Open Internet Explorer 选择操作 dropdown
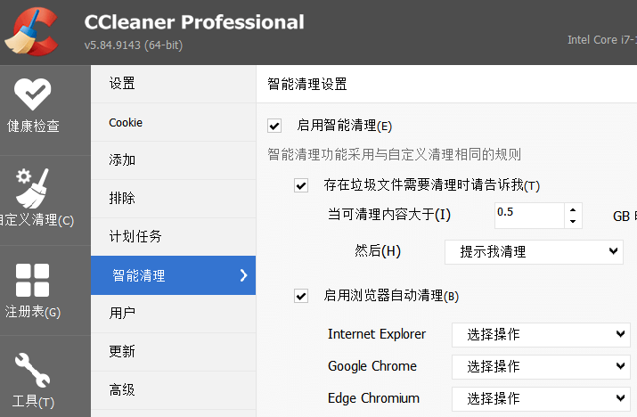Image resolution: width=637 pixels, height=417 pixels. tap(541, 335)
